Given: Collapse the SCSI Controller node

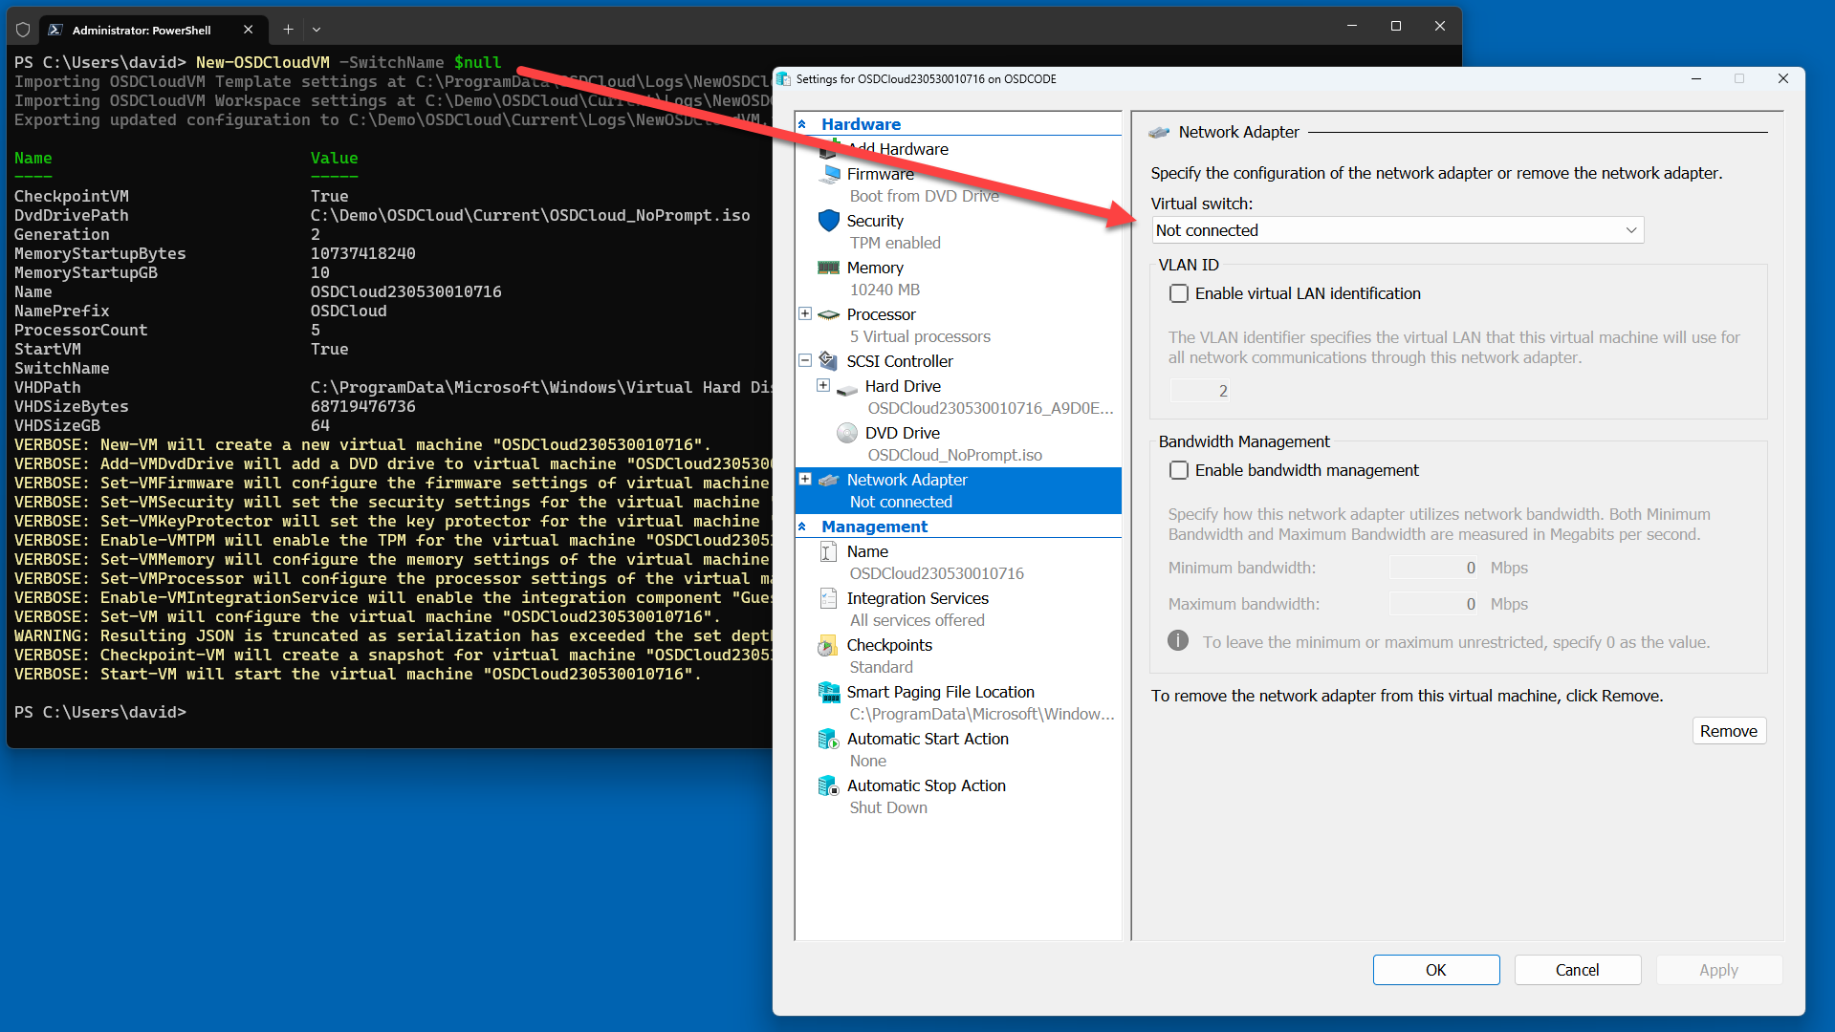Looking at the screenshot, I should pyautogui.click(x=805, y=360).
